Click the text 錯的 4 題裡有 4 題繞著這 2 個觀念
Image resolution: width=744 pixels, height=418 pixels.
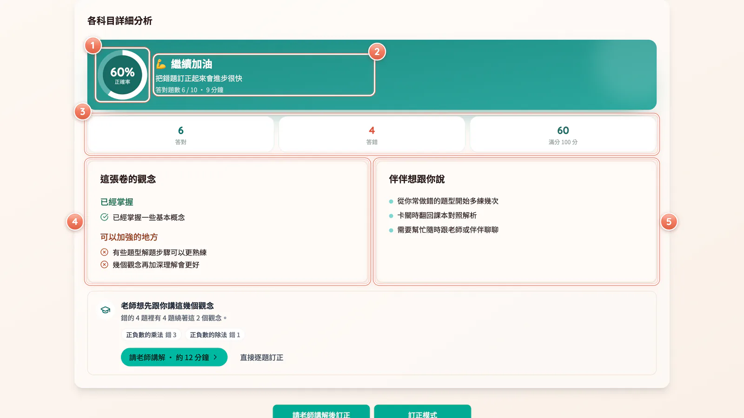[174, 318]
